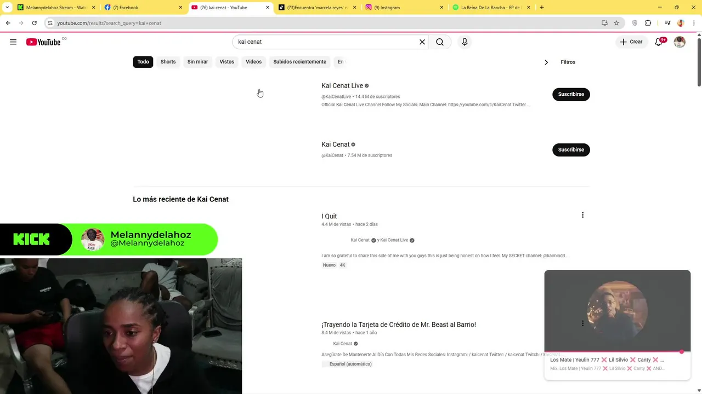Select the Videos filter chip

coord(253,62)
